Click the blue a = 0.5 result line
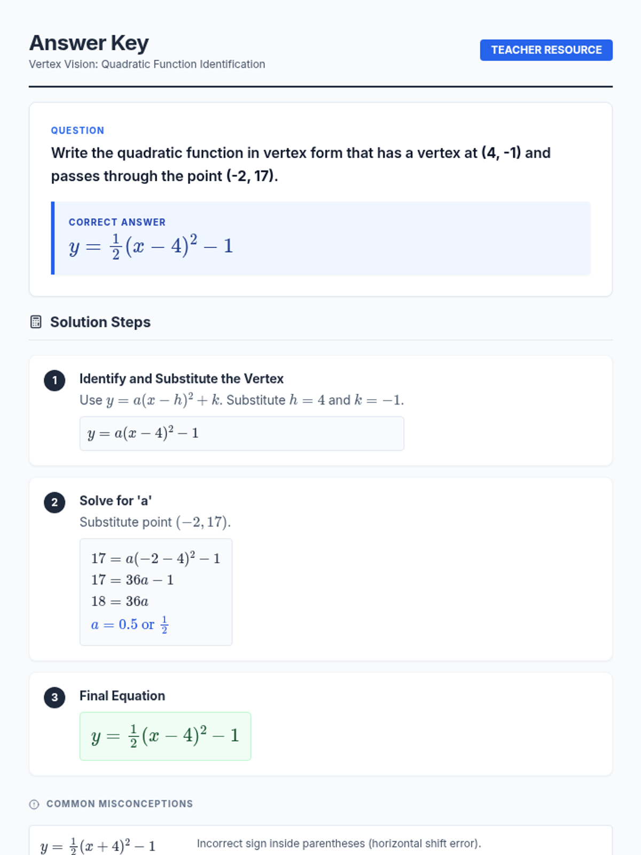The height and width of the screenshot is (855, 641). click(x=130, y=624)
